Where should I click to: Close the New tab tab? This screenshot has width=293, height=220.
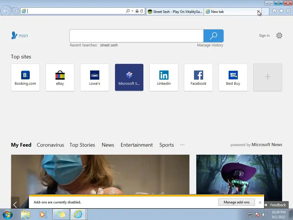pyautogui.click(x=258, y=11)
